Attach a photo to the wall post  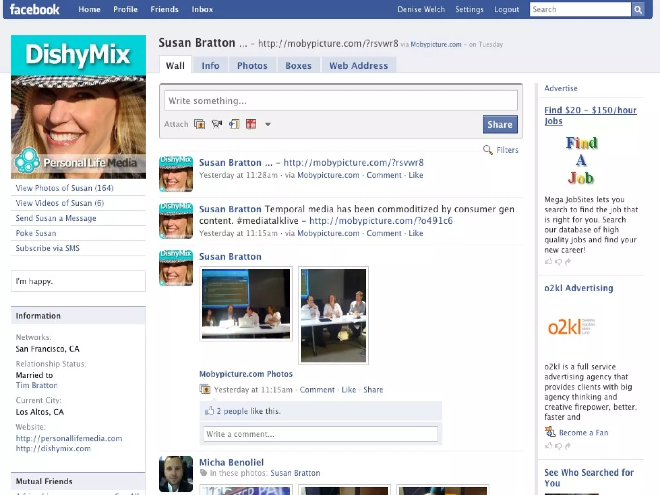click(199, 124)
